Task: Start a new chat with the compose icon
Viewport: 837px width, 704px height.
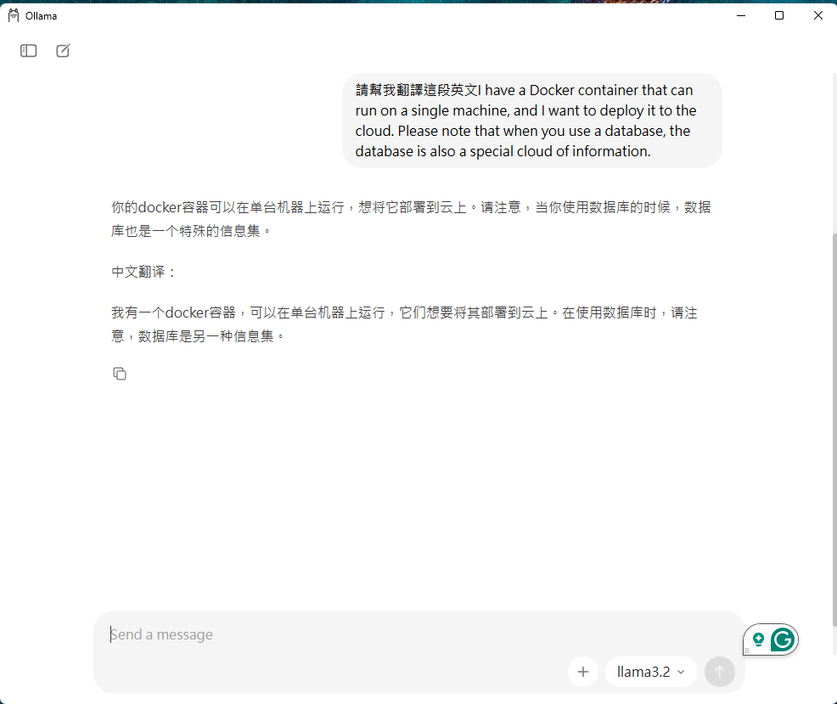Action: point(62,51)
